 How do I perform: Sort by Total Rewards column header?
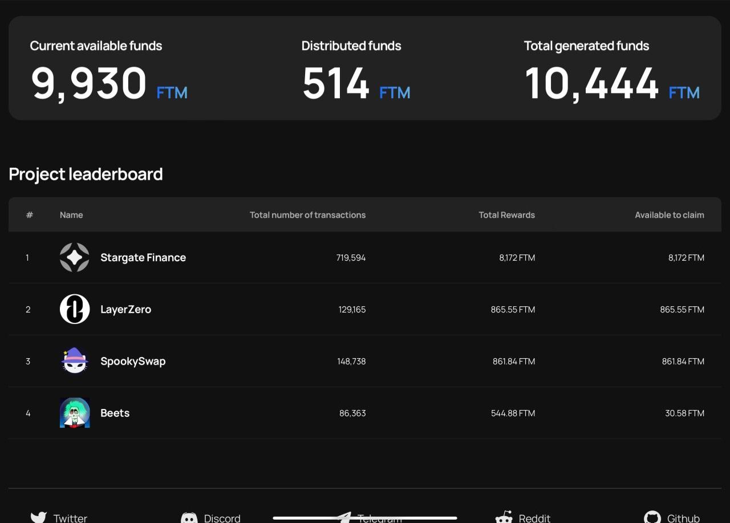[506, 215]
